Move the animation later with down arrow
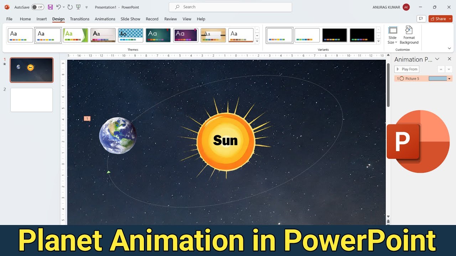This screenshot has width=456, height=256. point(449,69)
